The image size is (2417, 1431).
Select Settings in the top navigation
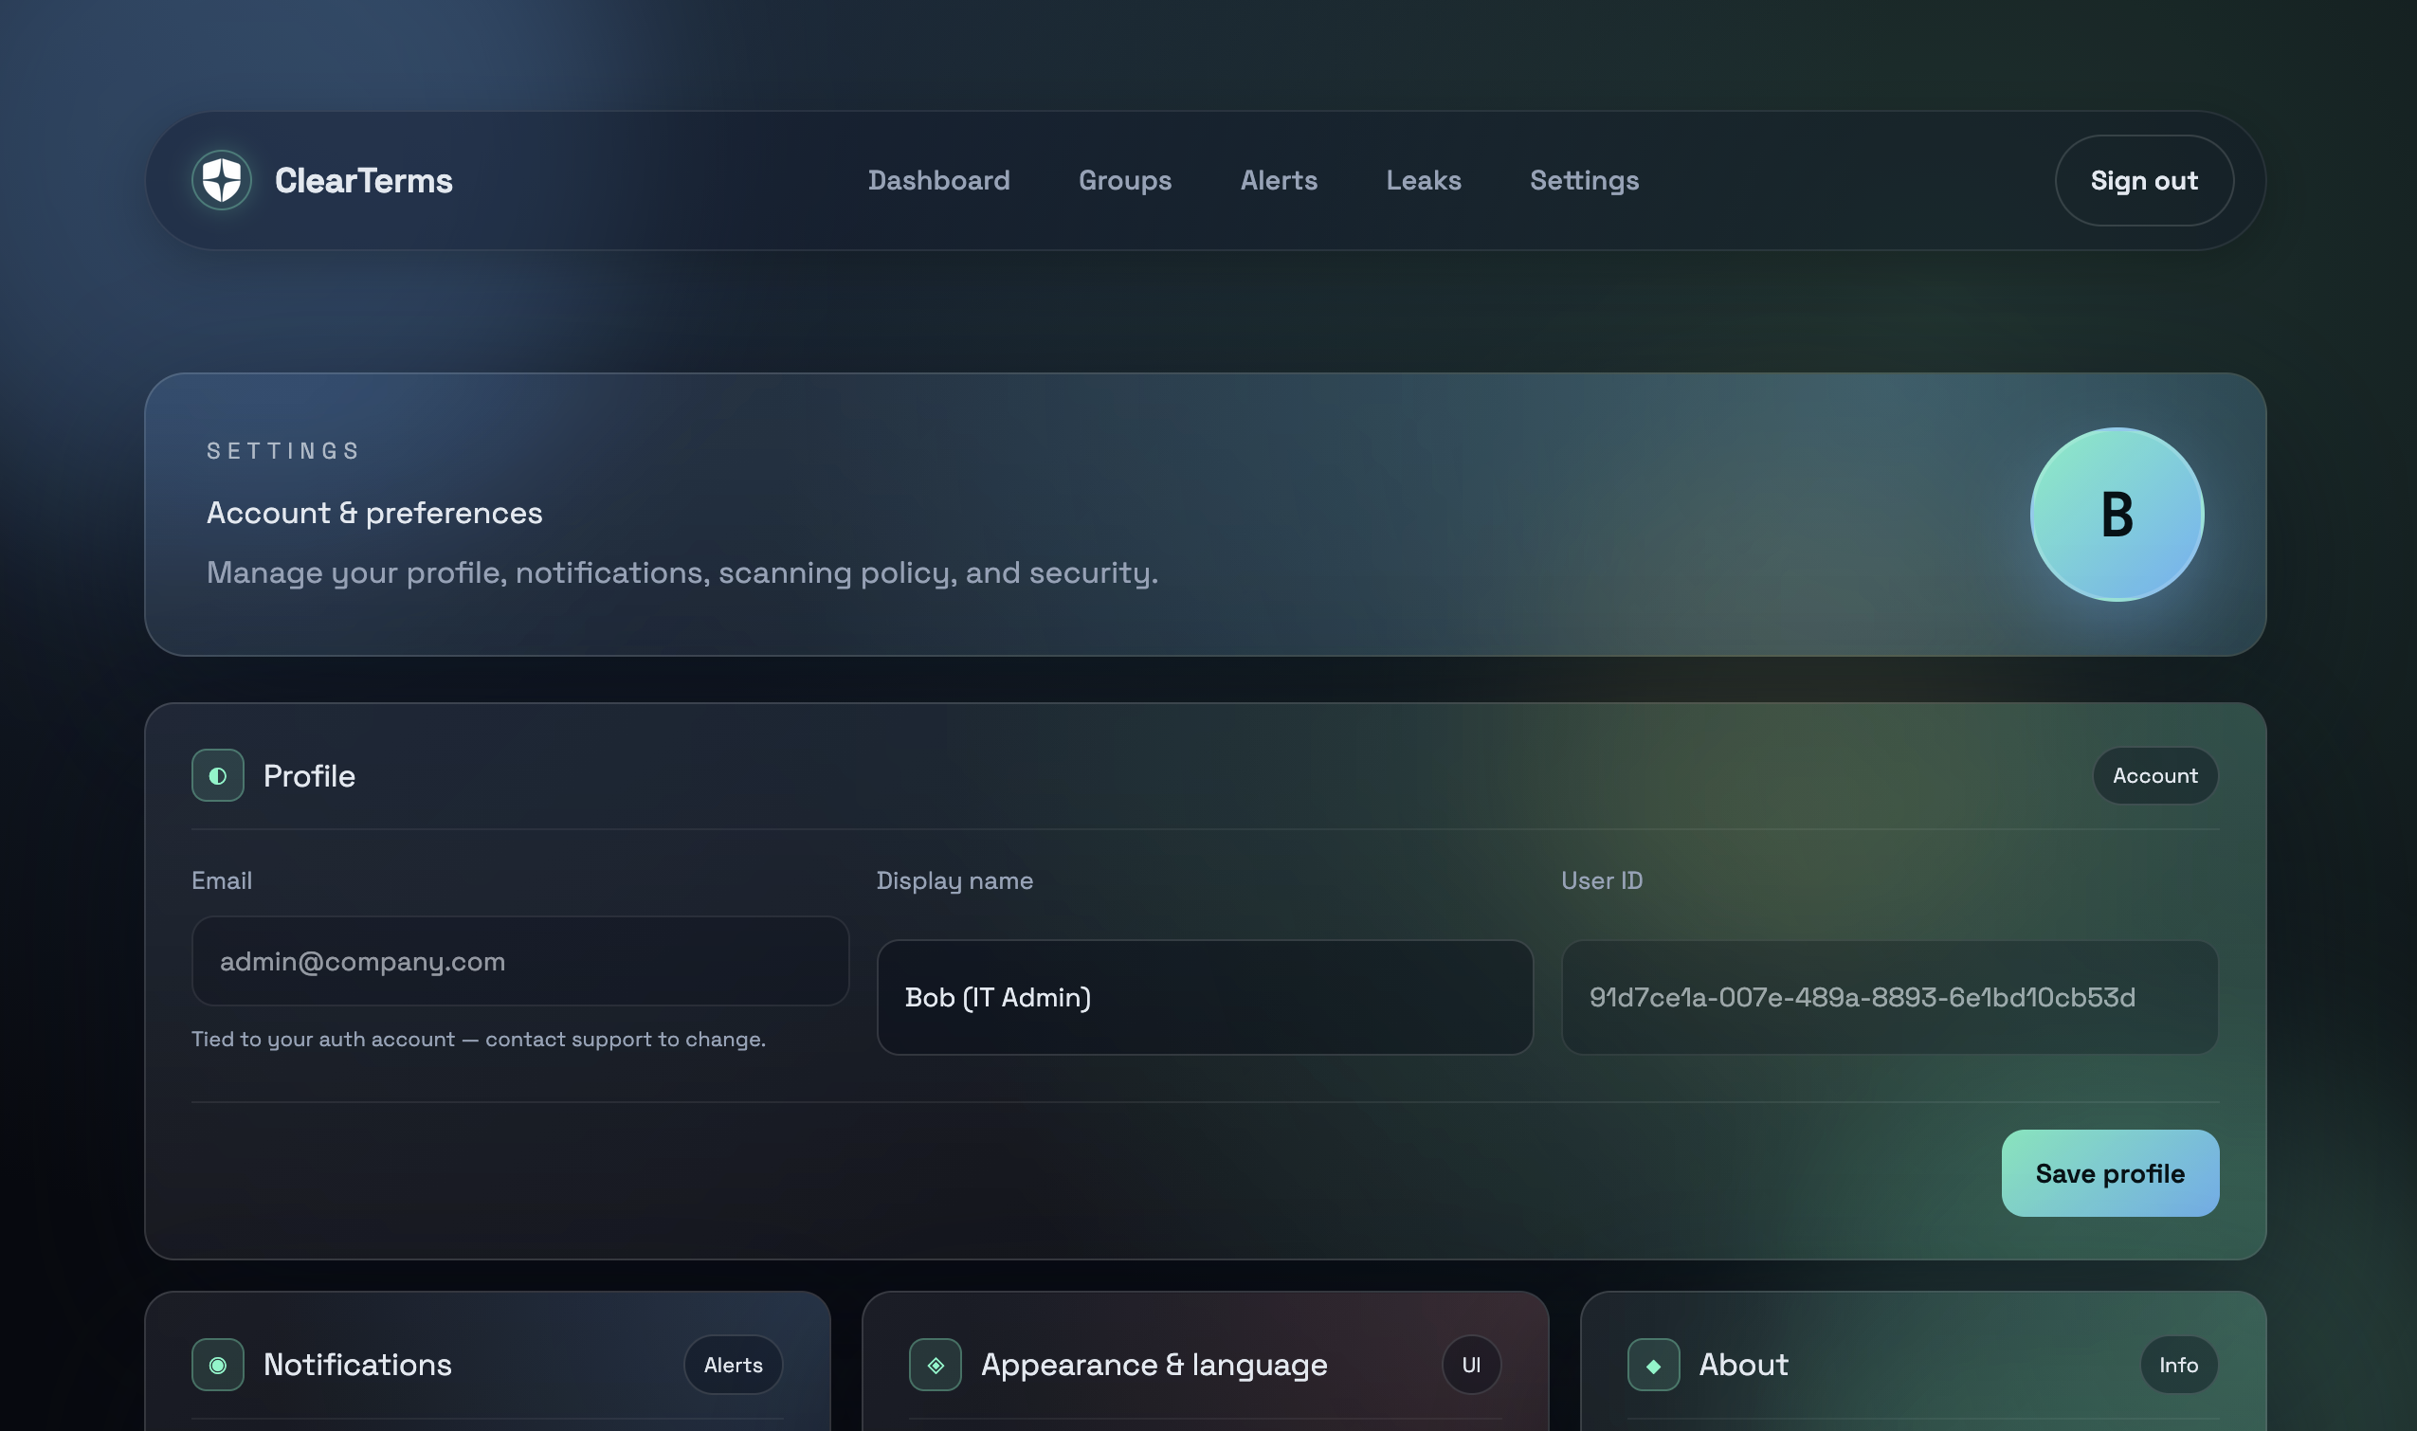(1585, 180)
